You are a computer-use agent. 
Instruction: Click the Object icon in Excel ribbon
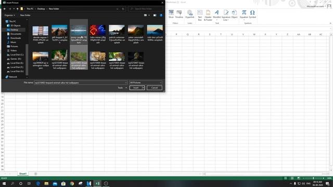pyautogui.click(x=234, y=14)
